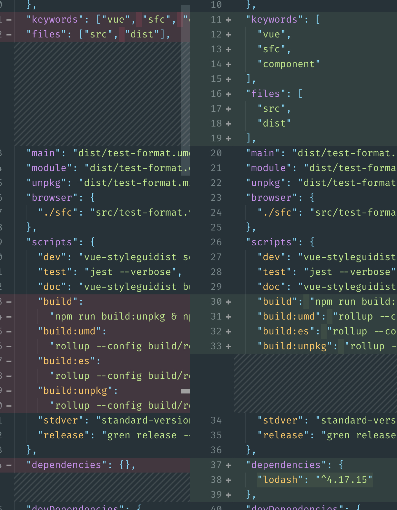Viewport: 397px width, 510px height.
Task: Click the "dist" string on line 18
Action: pyautogui.click(x=274, y=123)
